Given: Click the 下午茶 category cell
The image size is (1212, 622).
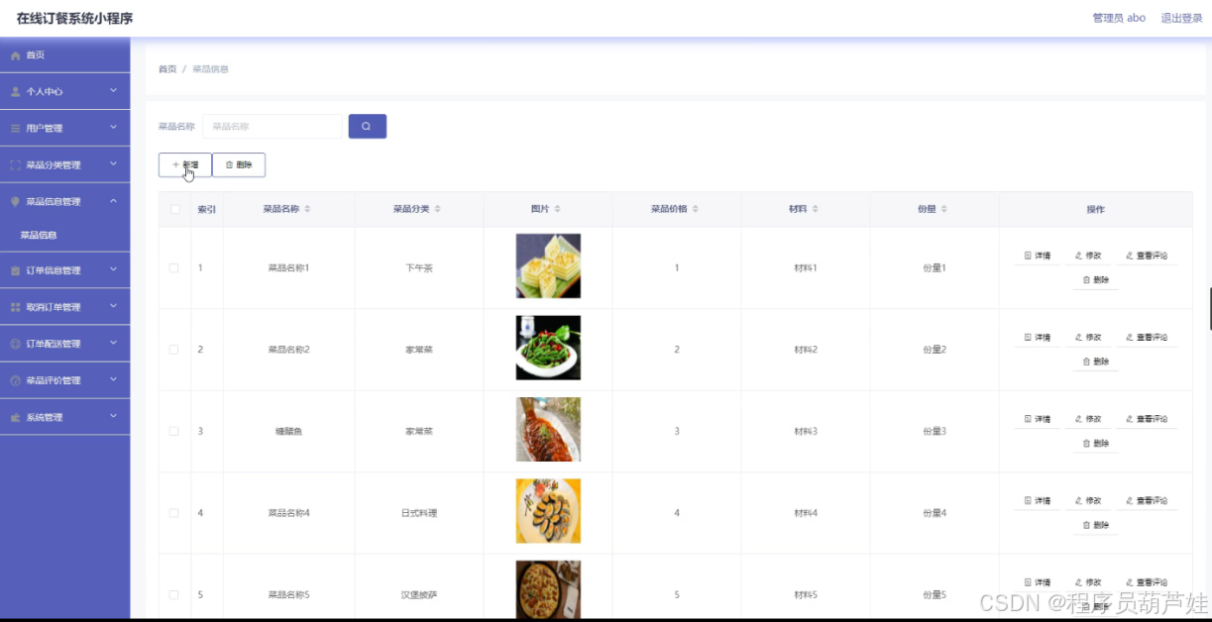Looking at the screenshot, I should point(419,268).
